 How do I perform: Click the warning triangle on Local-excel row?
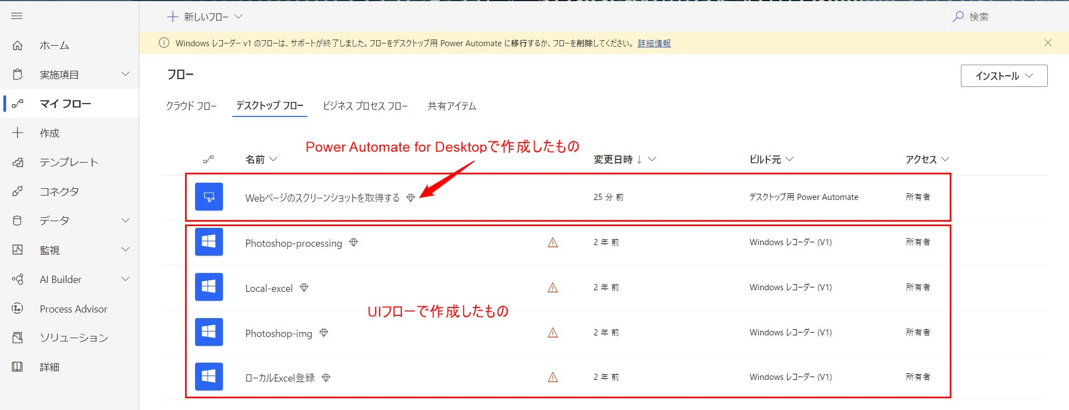[553, 287]
